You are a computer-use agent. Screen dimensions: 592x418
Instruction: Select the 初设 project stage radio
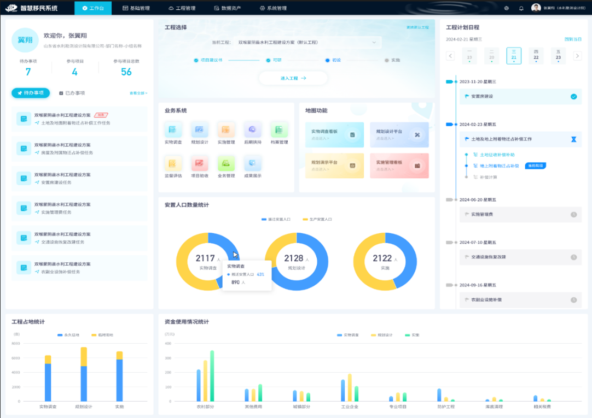(x=328, y=60)
